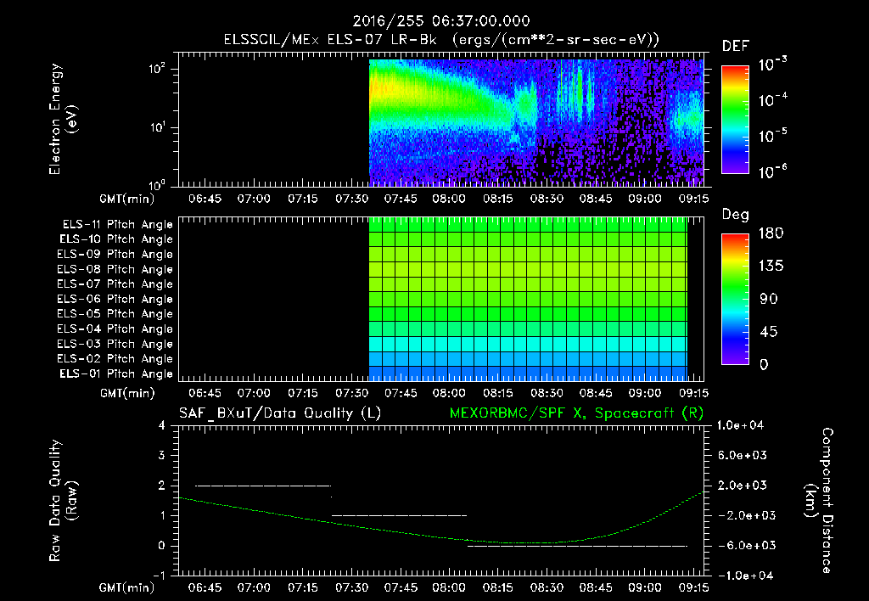The height and width of the screenshot is (601, 869).
Task: Click the '180' Deg color bar tick label
Action: click(x=771, y=233)
